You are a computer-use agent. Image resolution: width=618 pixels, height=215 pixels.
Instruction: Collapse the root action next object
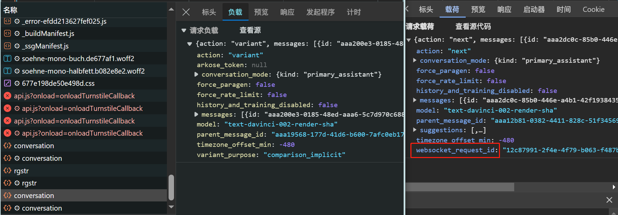(409, 40)
